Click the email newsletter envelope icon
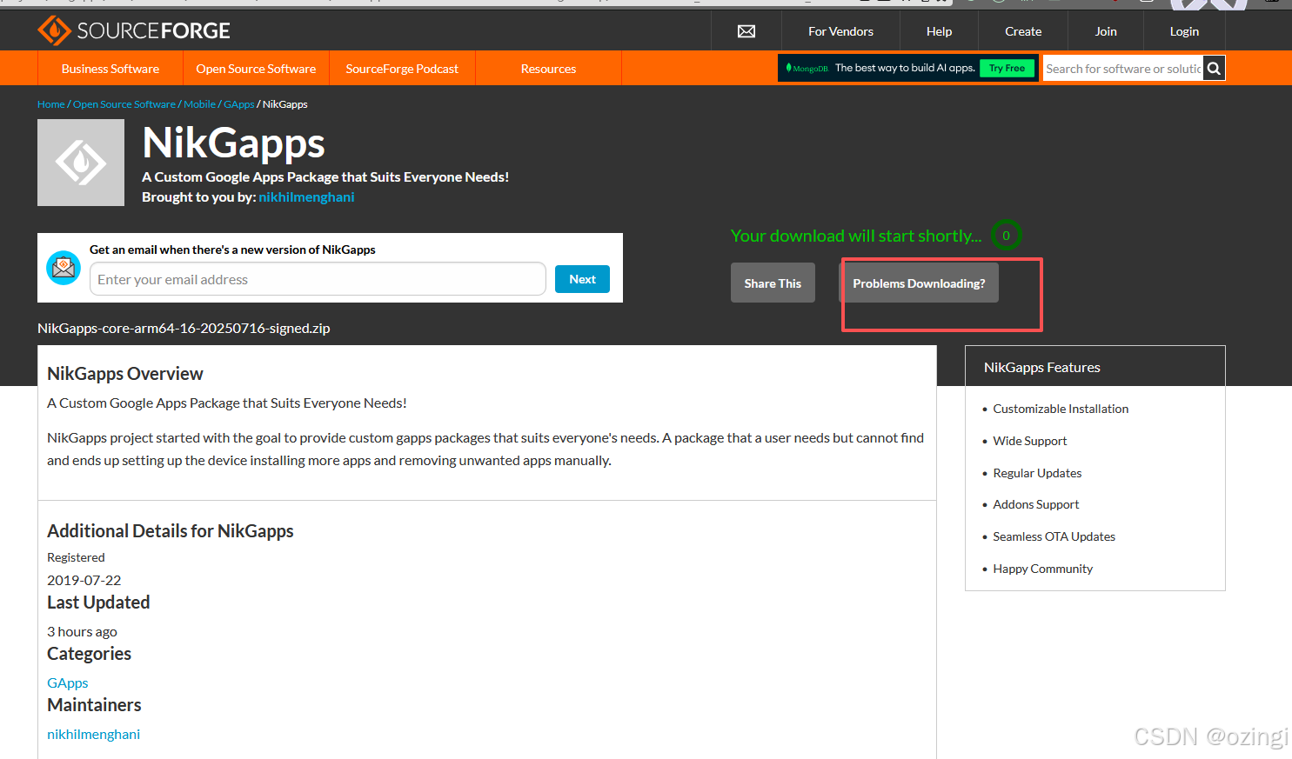 (x=64, y=268)
